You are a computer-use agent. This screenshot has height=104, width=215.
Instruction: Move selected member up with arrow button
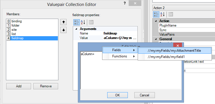63,22
